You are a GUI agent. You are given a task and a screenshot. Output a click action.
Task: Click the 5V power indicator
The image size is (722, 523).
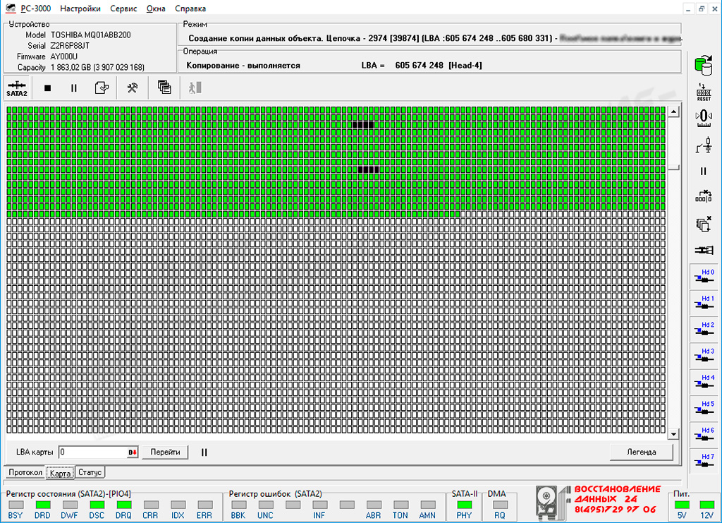[x=682, y=505]
